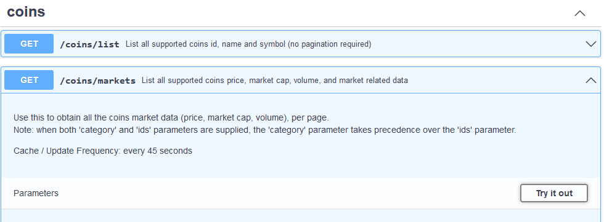Click the GET badge for /coins/list
This screenshot has height=222, width=604.
(x=29, y=44)
